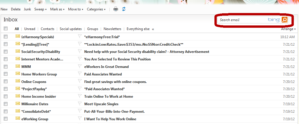The width and height of the screenshot is (299, 124).
Task: Click the orange Bing search magnifier button
Action: [x=284, y=20]
